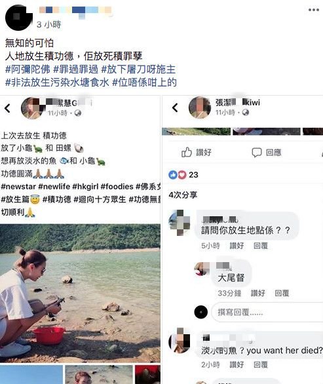Screen dimensions: 323x384
Task: View the 23 like and love reactions
Action: coord(183,174)
